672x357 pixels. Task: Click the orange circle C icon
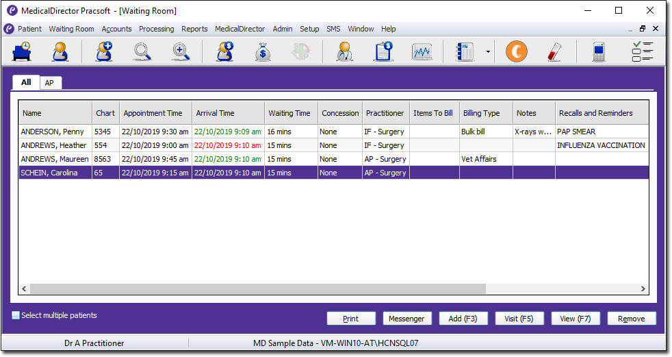tap(516, 52)
